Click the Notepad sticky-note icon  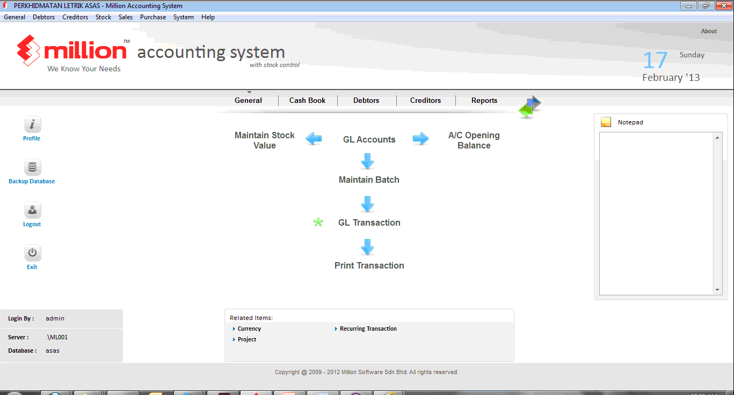click(606, 122)
